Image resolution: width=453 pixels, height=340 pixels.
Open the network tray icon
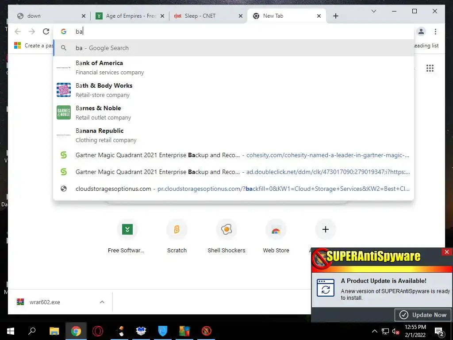click(x=385, y=331)
